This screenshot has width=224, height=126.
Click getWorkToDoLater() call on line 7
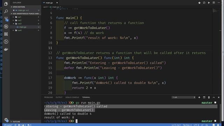click(92, 28)
